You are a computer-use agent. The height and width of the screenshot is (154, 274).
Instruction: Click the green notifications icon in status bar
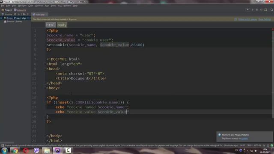(x=272, y=145)
